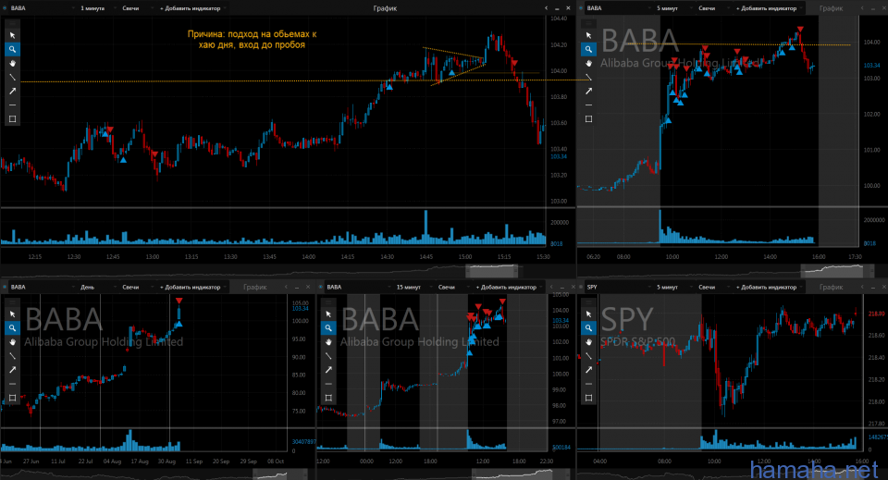Activate the zoom tool in the BABA 5 минут chart
Viewport: 888px width, 480px height.
[589, 49]
